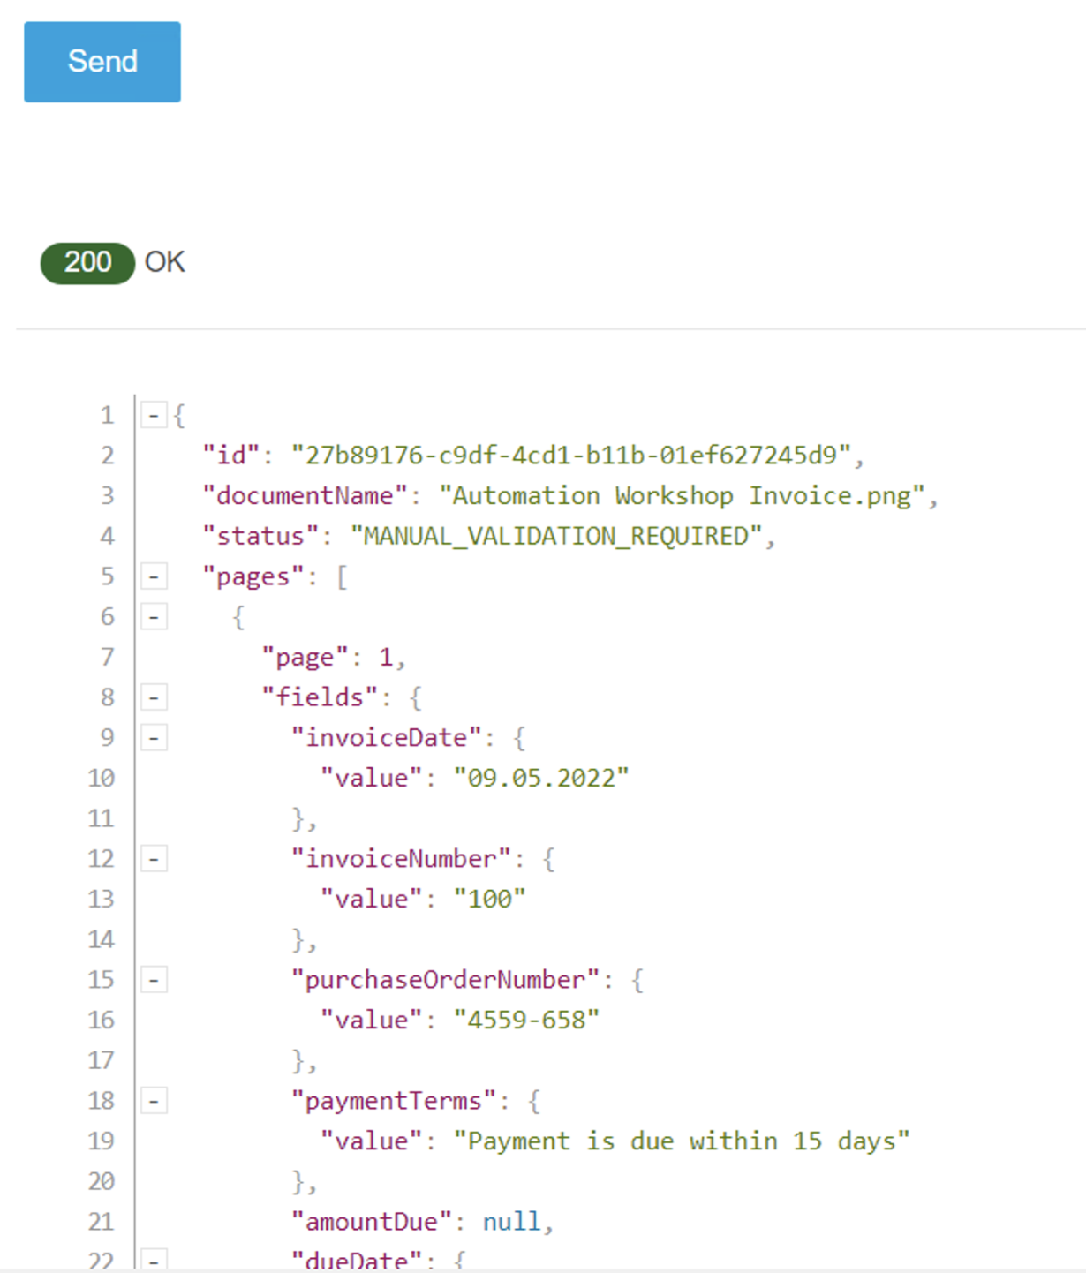Click the 200 status code badge

click(x=87, y=263)
